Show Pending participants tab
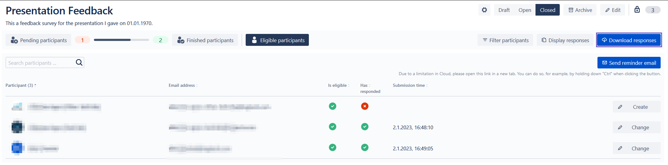The image size is (668, 165). [x=39, y=40]
